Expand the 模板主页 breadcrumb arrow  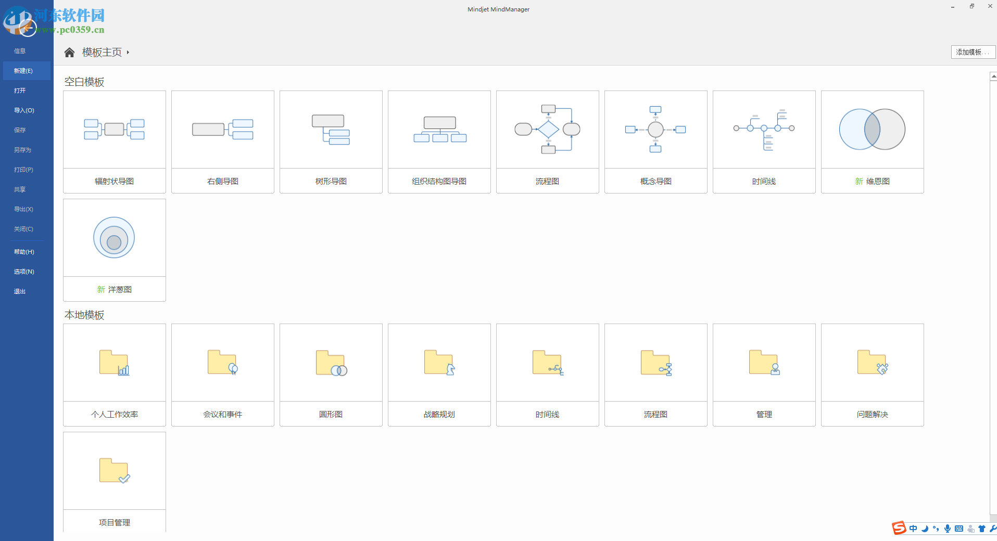point(128,52)
